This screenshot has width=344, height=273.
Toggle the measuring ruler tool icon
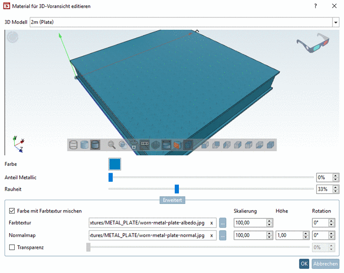(x=144, y=145)
